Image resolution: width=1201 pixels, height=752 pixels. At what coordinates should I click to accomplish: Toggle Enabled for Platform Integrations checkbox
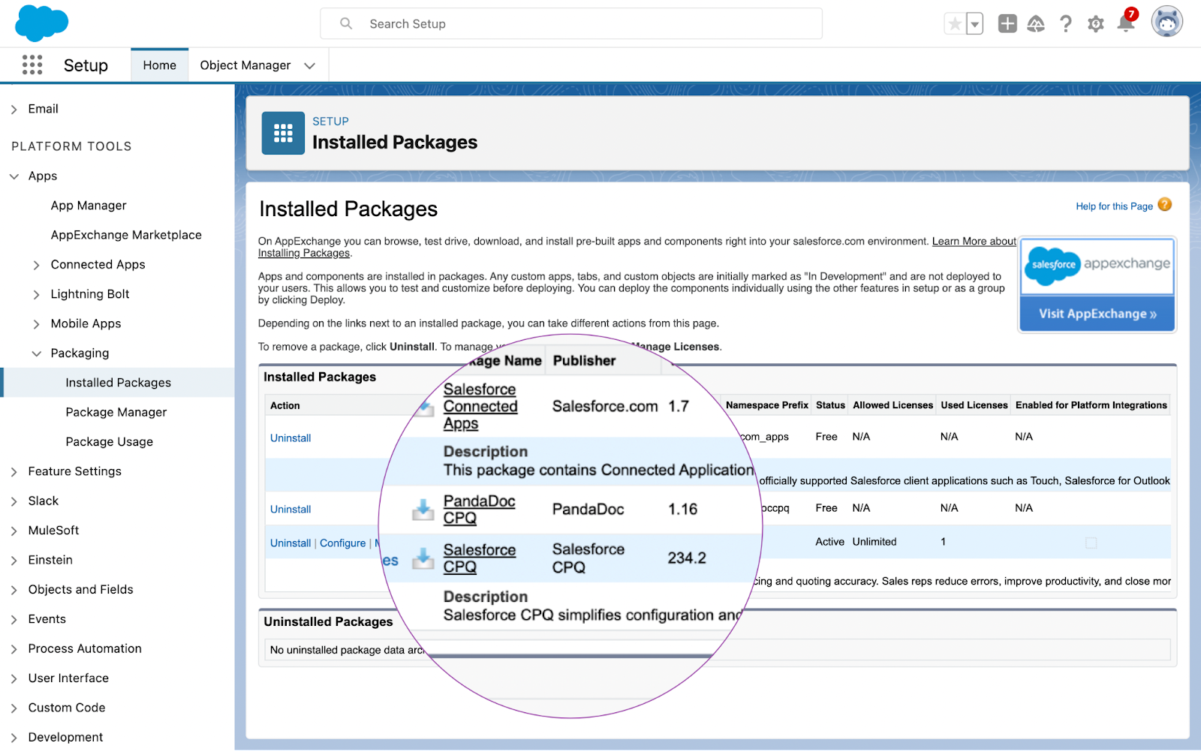coord(1091,543)
